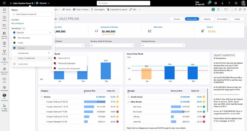Click sensitivity info icon
This screenshot has width=247, height=131.
[24, 28]
